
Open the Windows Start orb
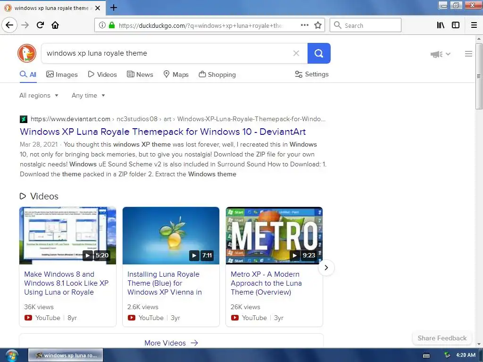click(x=12, y=355)
